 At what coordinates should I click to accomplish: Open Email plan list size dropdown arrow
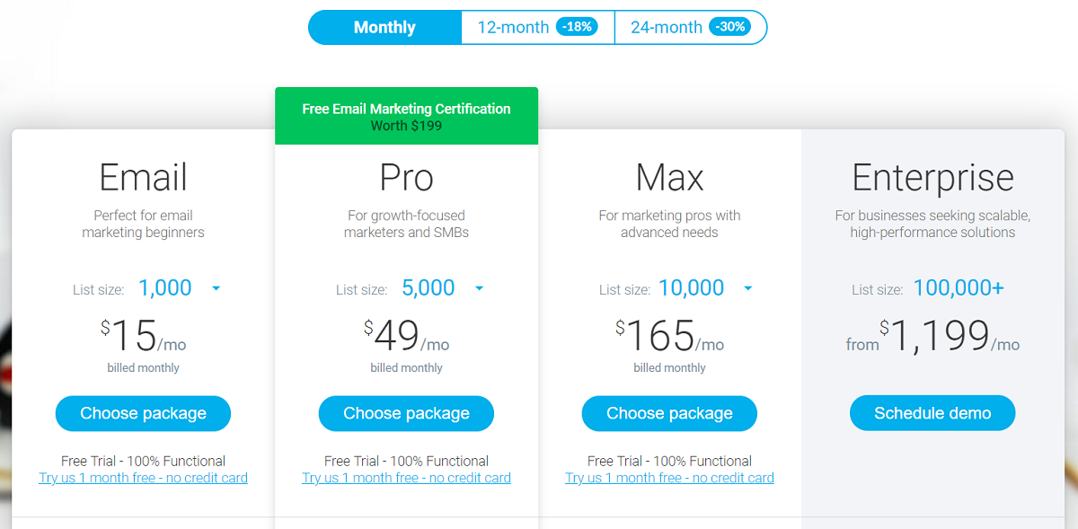pyautogui.click(x=216, y=288)
